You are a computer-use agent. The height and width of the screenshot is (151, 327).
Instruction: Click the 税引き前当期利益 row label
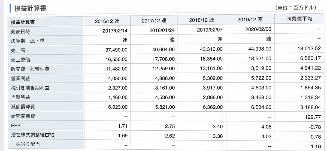(x=30, y=88)
